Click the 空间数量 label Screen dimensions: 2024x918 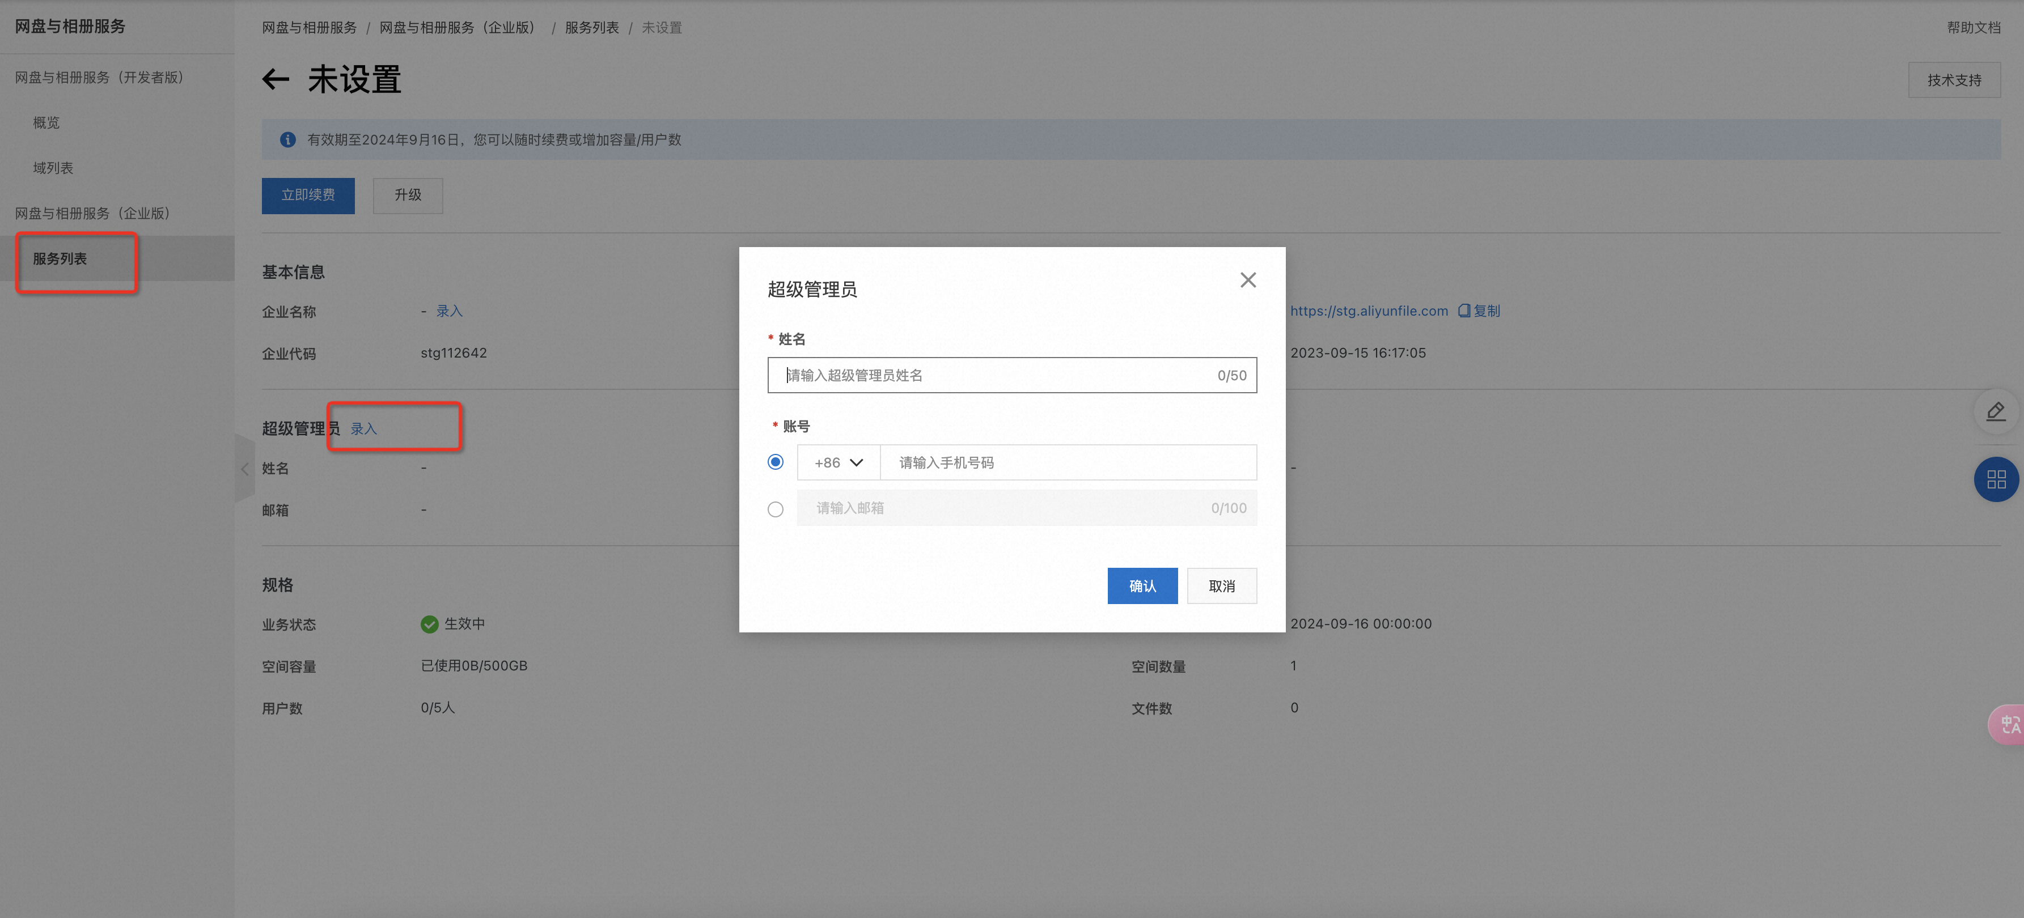point(1158,667)
